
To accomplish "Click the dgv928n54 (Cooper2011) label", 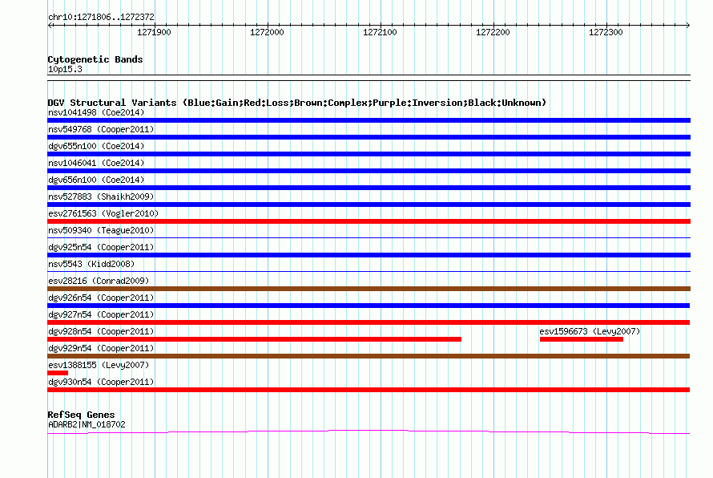I will point(101,331).
